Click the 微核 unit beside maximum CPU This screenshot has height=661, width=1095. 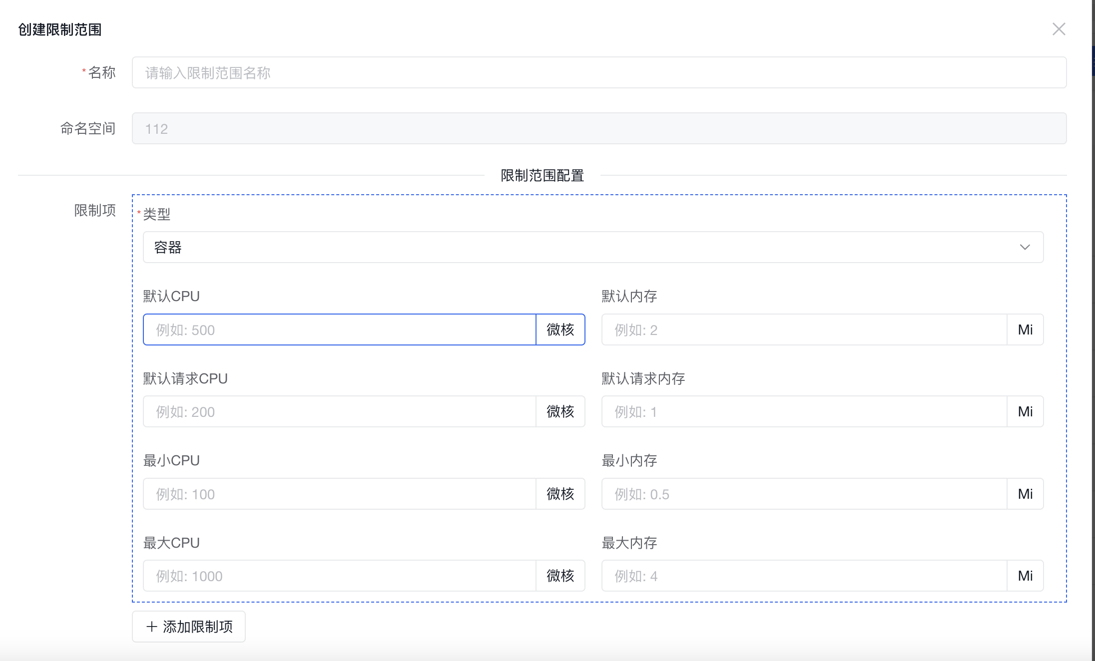(x=560, y=576)
